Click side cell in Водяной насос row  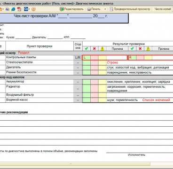click(78, 100)
